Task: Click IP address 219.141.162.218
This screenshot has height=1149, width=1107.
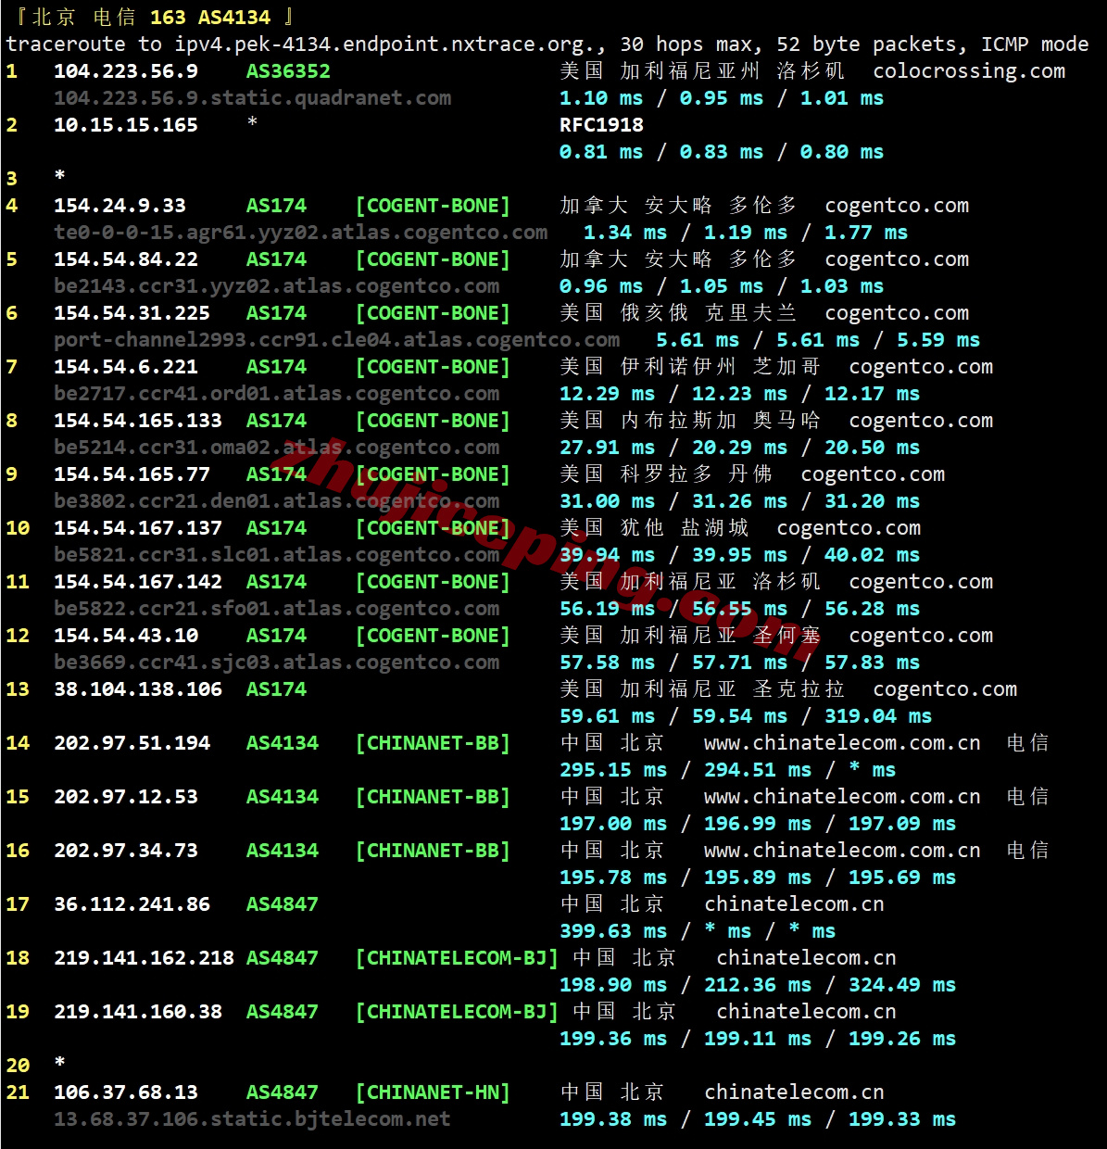Action: coord(144,958)
